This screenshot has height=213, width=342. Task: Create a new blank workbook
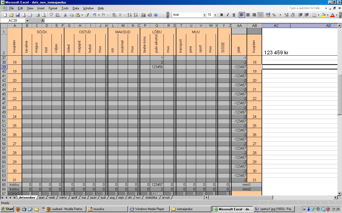point(5,15)
